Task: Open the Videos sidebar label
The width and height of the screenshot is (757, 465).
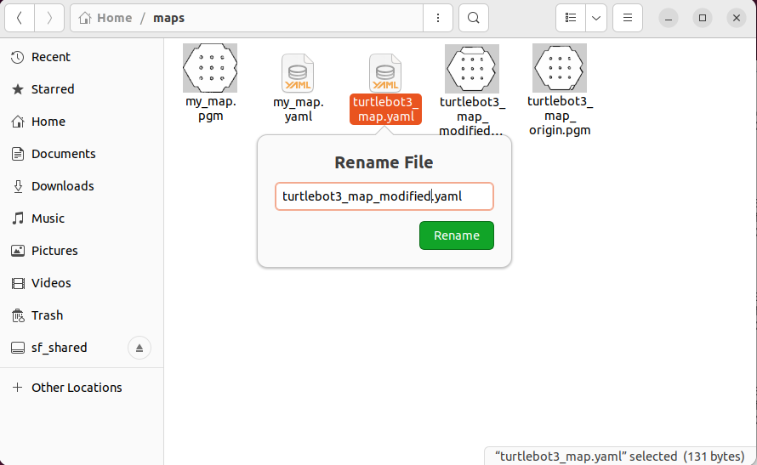Action: (51, 283)
